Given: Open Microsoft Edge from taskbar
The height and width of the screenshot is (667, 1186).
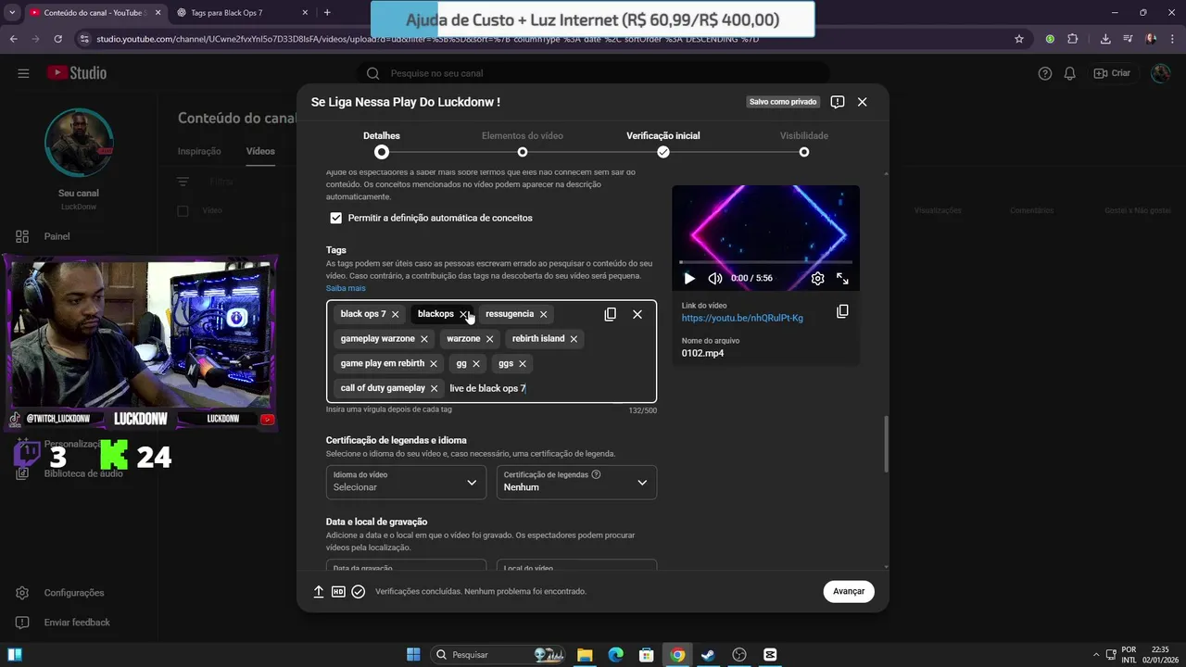Looking at the screenshot, I should pos(616,655).
